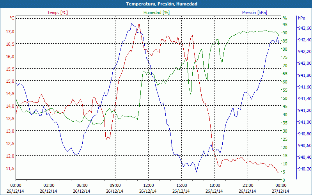Click the '70' humidity axis value

coord(285,66)
